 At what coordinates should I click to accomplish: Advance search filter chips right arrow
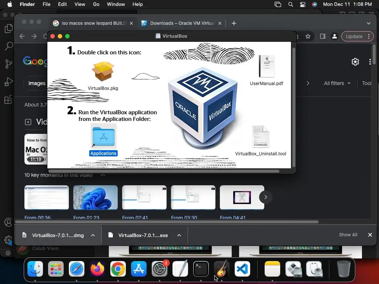click(308, 83)
